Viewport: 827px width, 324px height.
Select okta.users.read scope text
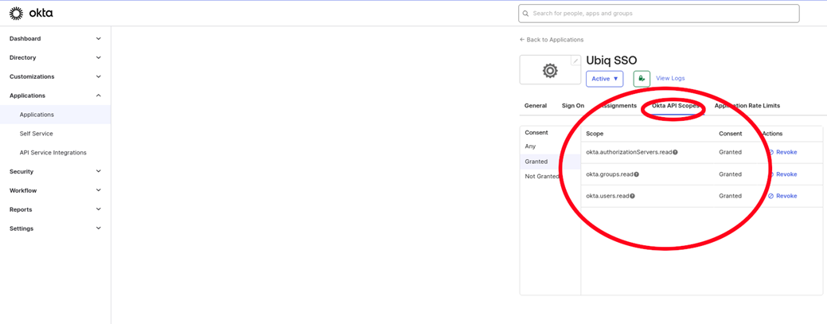pos(607,196)
